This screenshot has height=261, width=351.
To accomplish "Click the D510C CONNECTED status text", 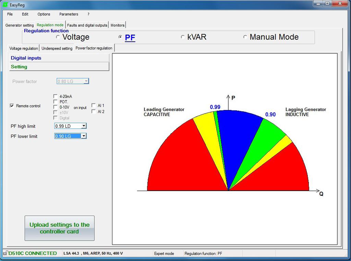I will 33,253.
